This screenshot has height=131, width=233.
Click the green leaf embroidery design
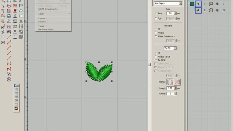99,72
